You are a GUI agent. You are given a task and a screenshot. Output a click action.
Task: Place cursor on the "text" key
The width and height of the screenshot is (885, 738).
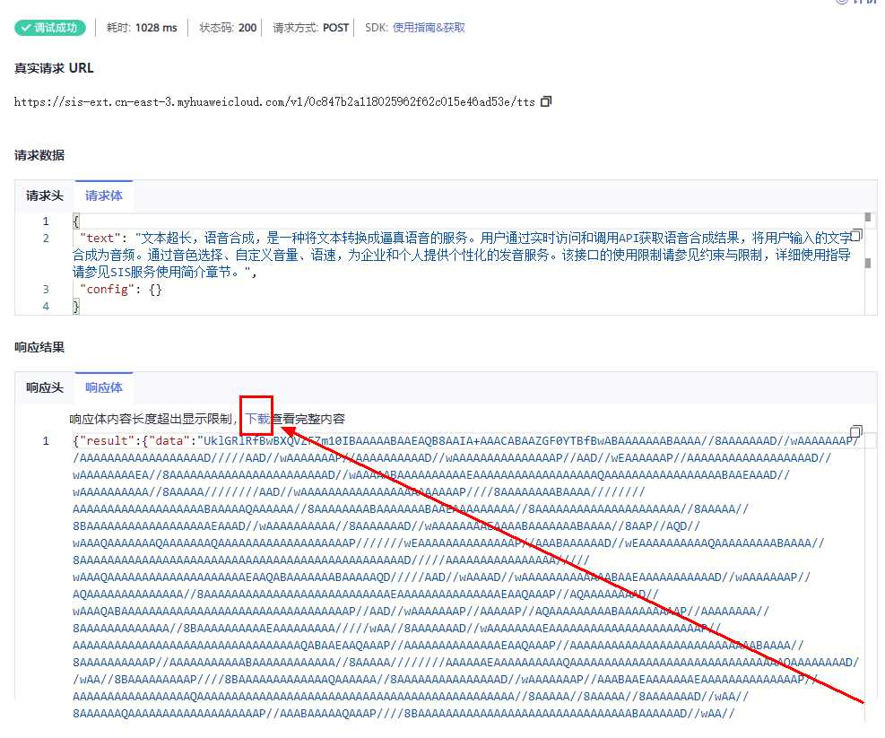[x=100, y=239]
